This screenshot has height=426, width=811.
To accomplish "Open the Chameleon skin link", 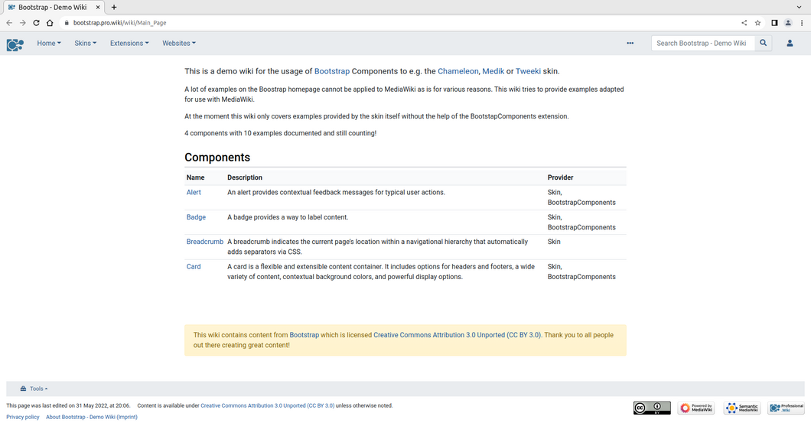I will click(x=458, y=71).
